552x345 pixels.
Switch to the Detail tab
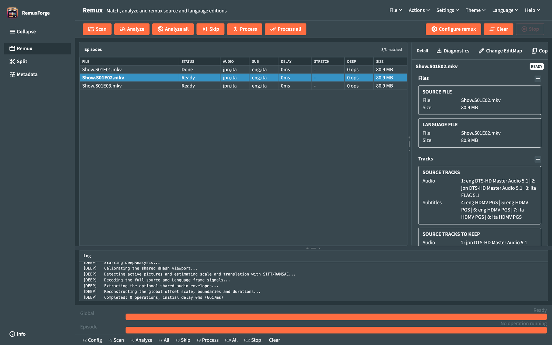(x=422, y=51)
